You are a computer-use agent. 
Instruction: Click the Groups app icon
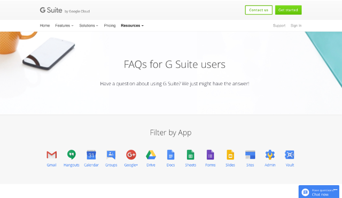tap(111, 155)
